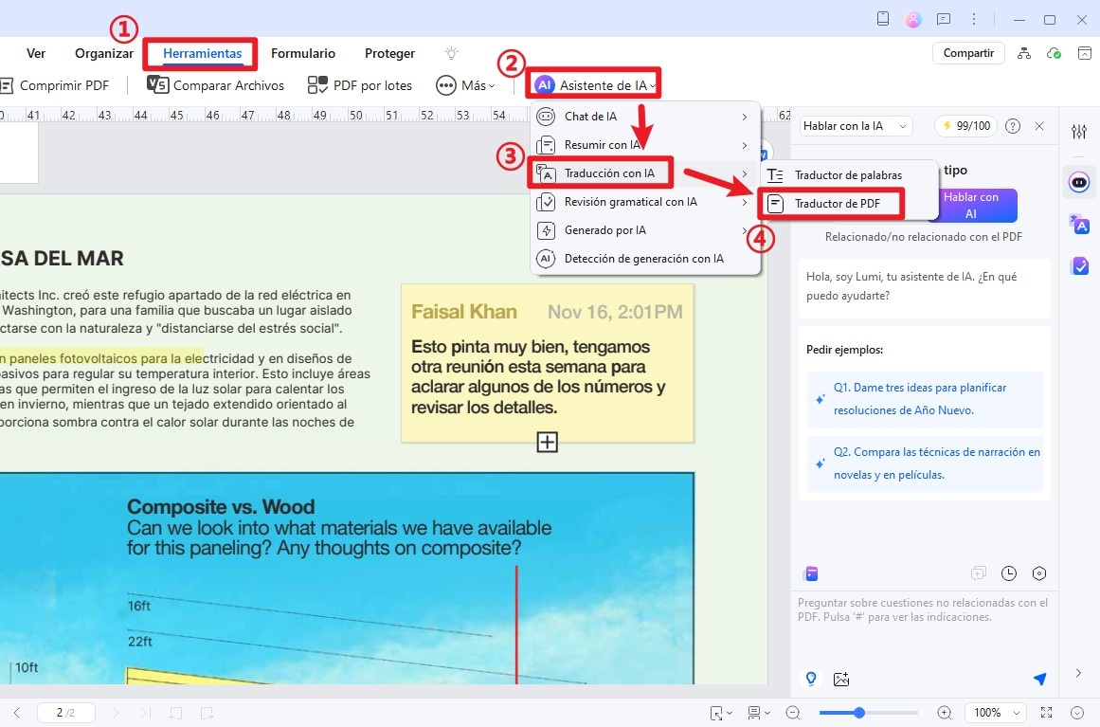Select example Q2 about narración techniques
Image resolution: width=1100 pixels, height=727 pixels.
925,463
